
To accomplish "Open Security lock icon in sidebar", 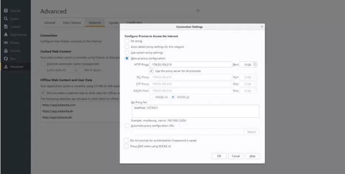I will tap(6, 51).
